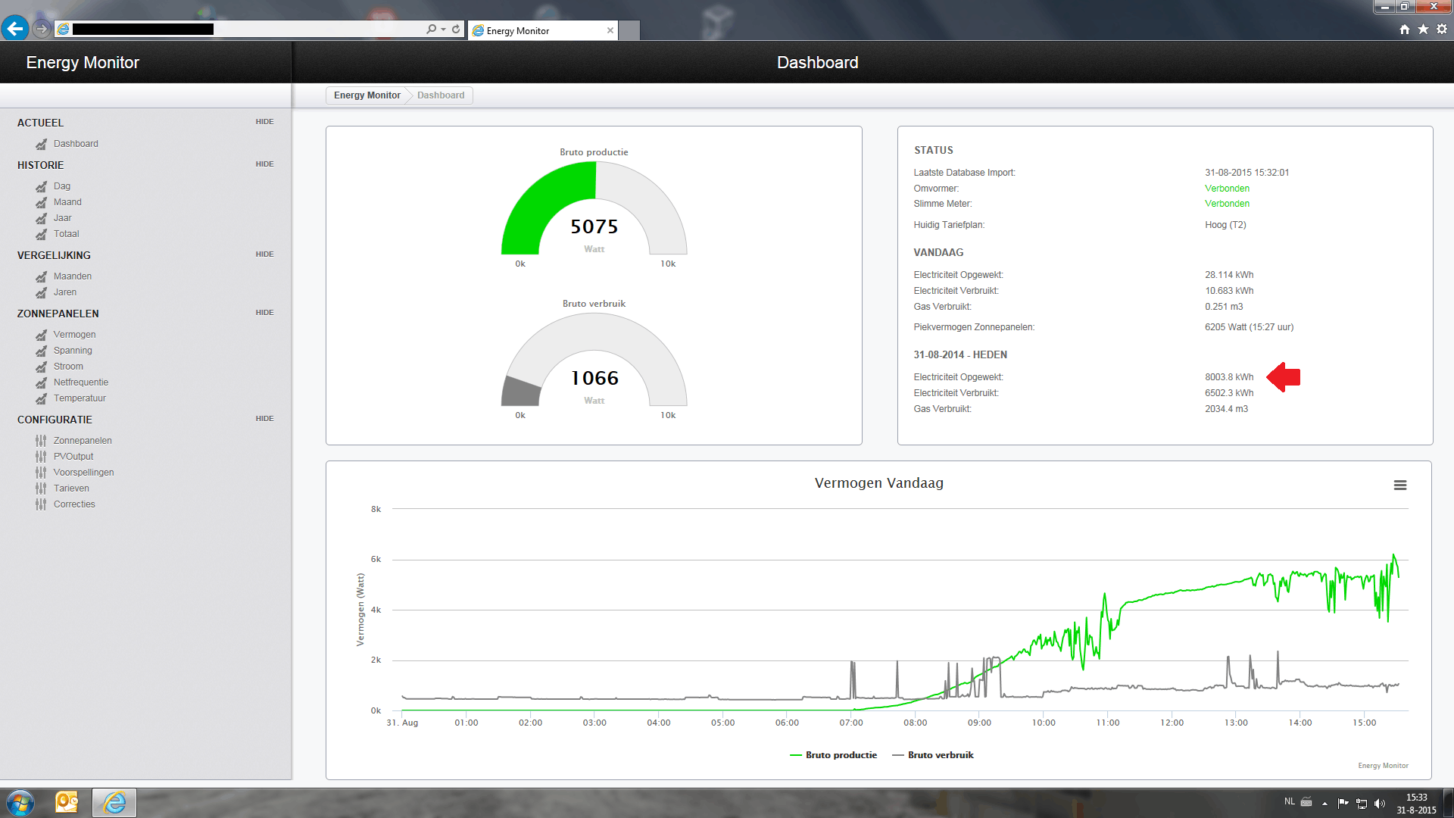1454x818 pixels.
Task: Click the sliders icon next to PVOutput
Action: click(x=41, y=457)
